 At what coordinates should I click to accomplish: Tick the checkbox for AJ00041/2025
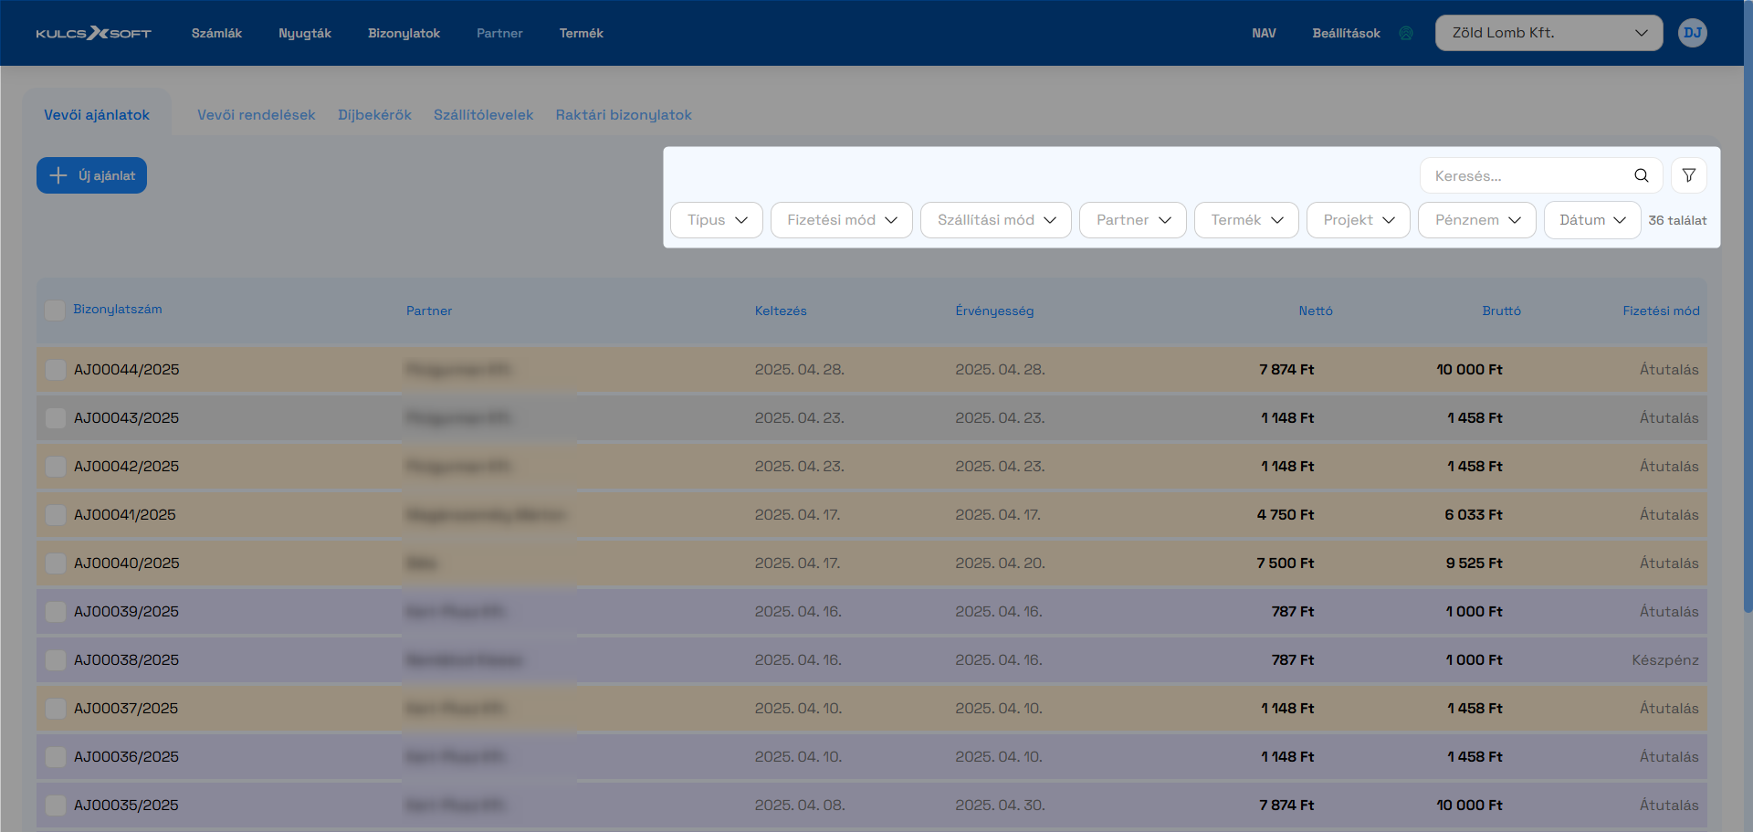point(56,514)
